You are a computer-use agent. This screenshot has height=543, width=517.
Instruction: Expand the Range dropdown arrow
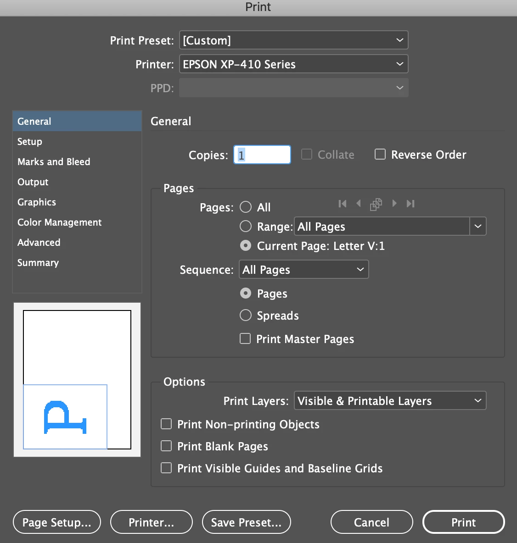pos(478,226)
